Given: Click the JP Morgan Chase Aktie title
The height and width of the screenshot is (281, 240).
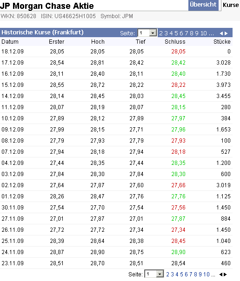Looking at the screenshot, I should 47,6.
